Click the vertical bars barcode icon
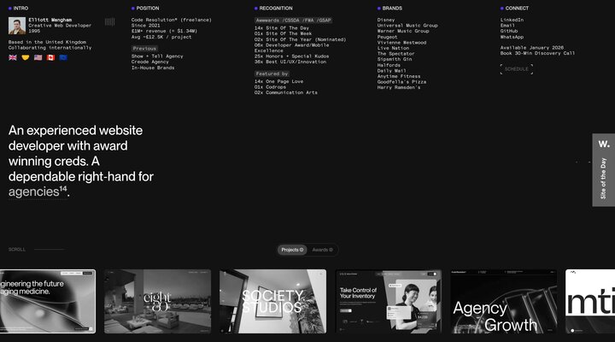Image resolution: width=615 pixels, height=342 pixels. 109,22
